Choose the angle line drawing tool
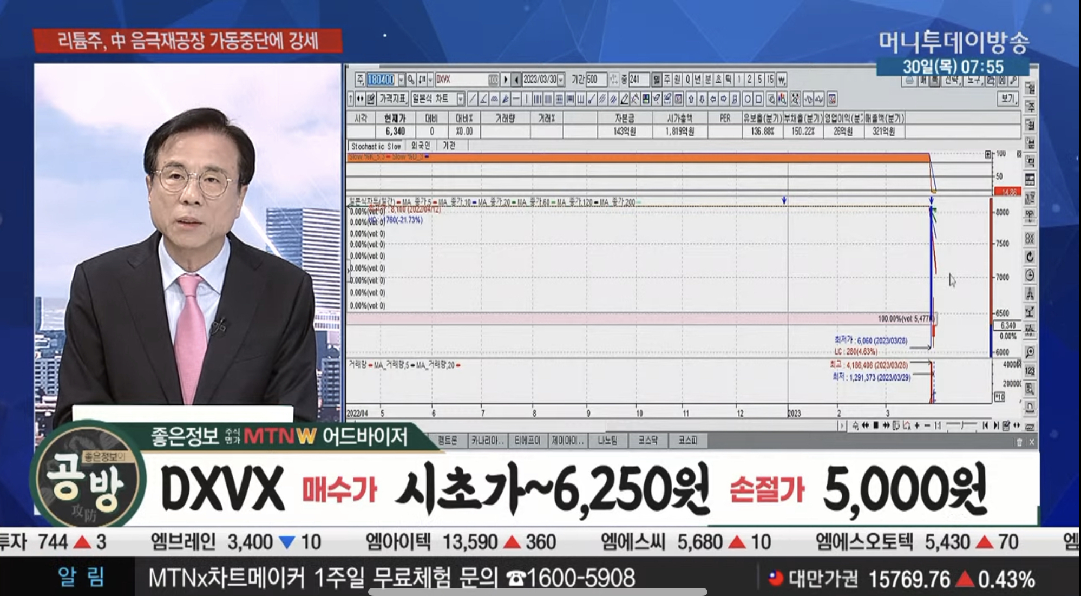Screen dimensions: 1081x596 pos(483,99)
